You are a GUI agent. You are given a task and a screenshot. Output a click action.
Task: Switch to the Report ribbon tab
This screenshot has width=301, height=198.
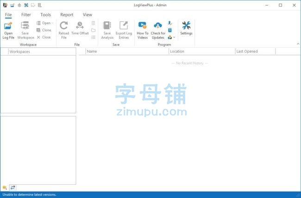67,15
